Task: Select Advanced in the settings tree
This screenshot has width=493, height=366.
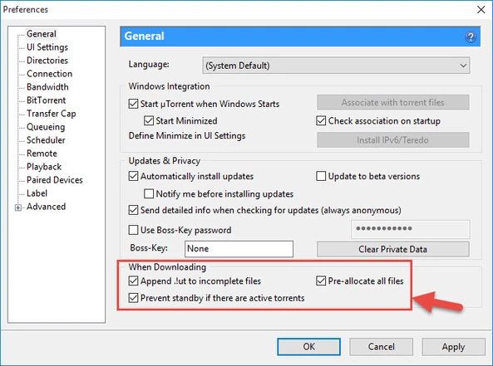Action: (x=47, y=207)
